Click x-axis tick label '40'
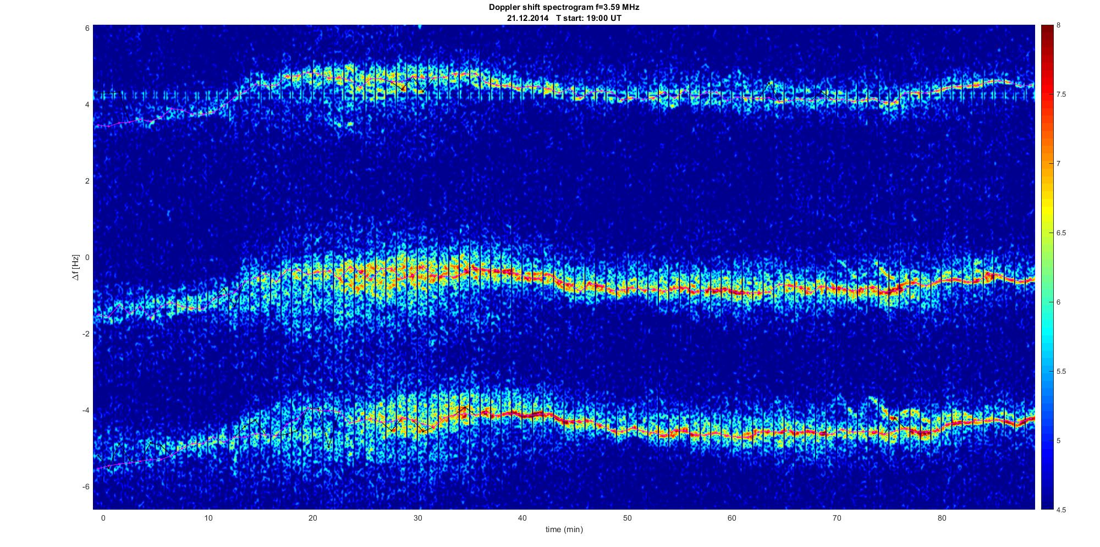The image size is (1100, 547). 522,518
